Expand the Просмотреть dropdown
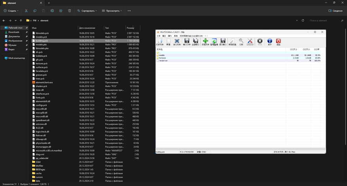 [x=112, y=11]
